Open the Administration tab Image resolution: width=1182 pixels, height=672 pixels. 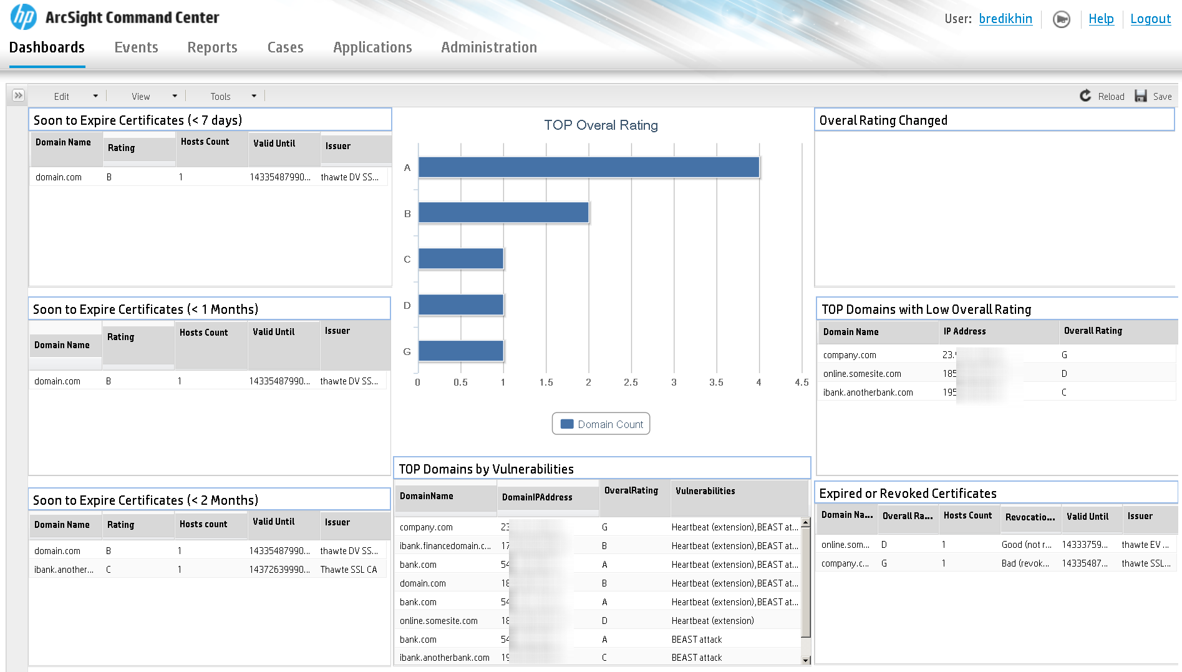[x=488, y=47]
